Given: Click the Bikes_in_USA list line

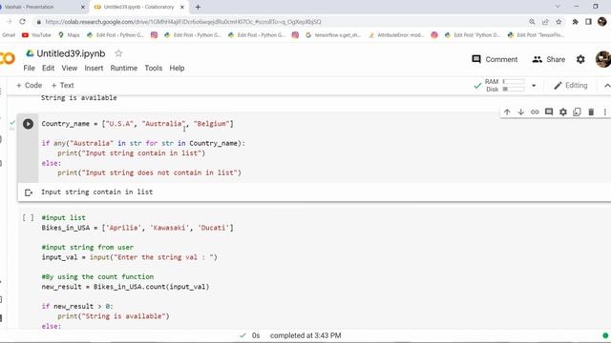Looking at the screenshot, I should [x=137, y=228].
